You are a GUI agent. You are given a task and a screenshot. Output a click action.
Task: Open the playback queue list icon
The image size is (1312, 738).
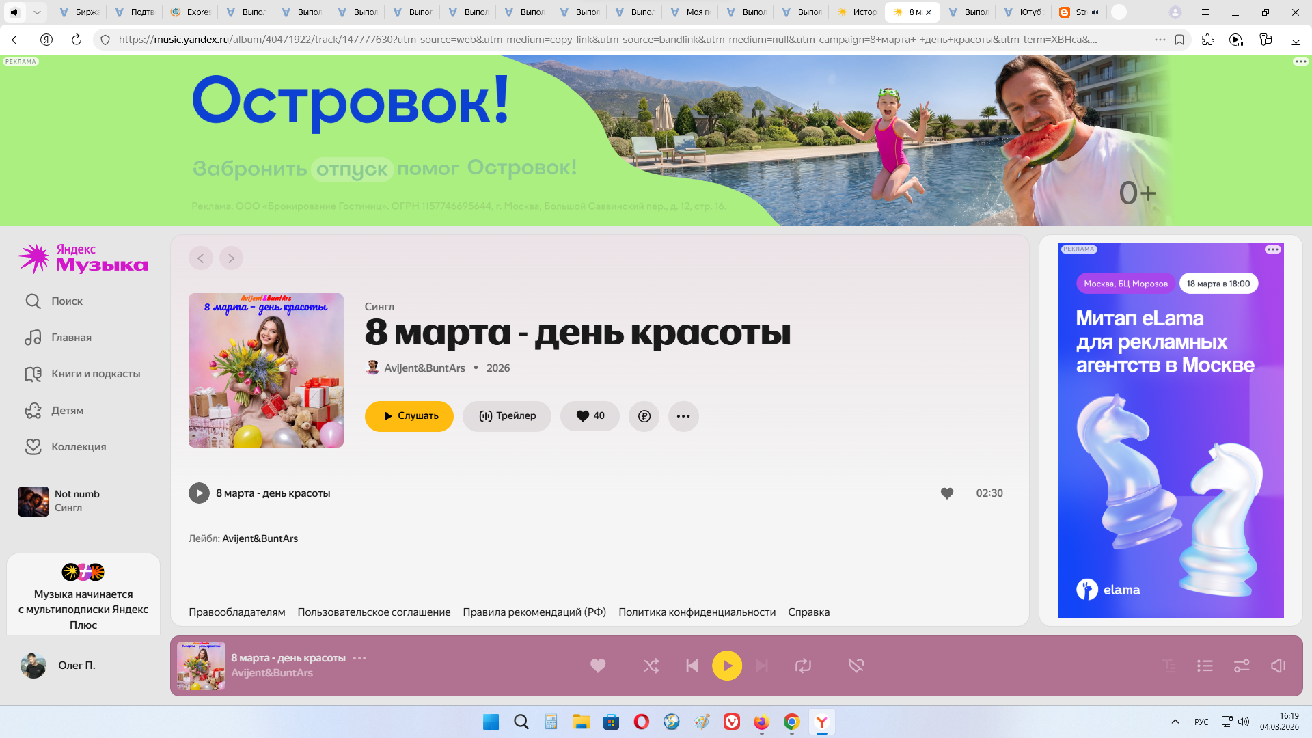coord(1205,666)
